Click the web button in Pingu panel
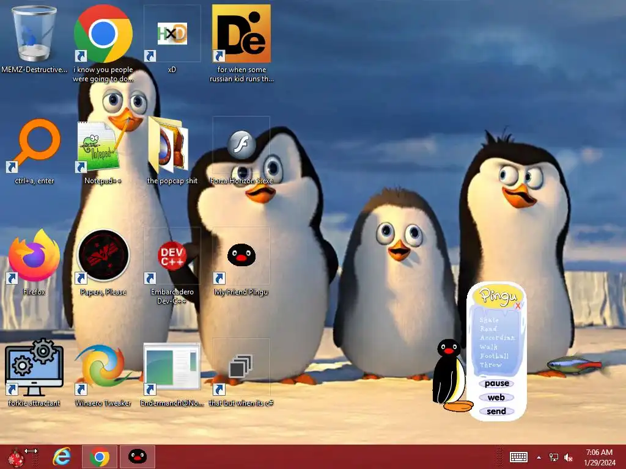 [496, 398]
